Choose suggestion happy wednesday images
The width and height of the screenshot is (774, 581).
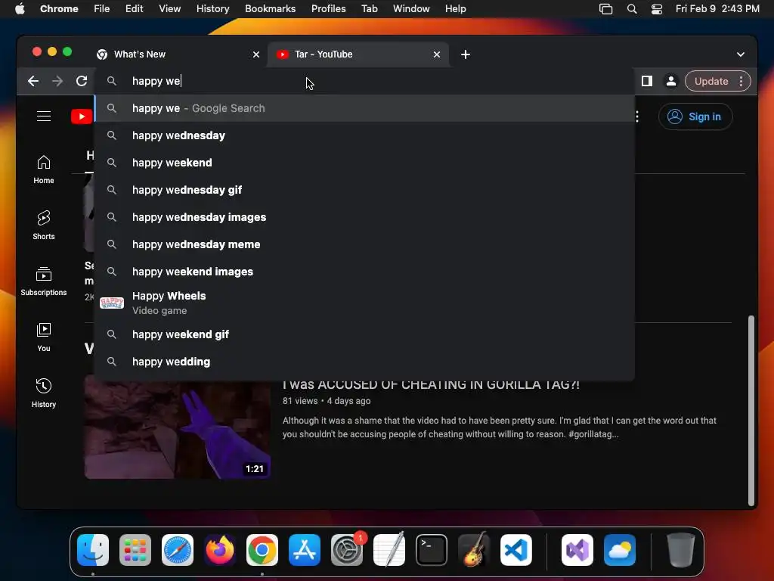(x=364, y=217)
